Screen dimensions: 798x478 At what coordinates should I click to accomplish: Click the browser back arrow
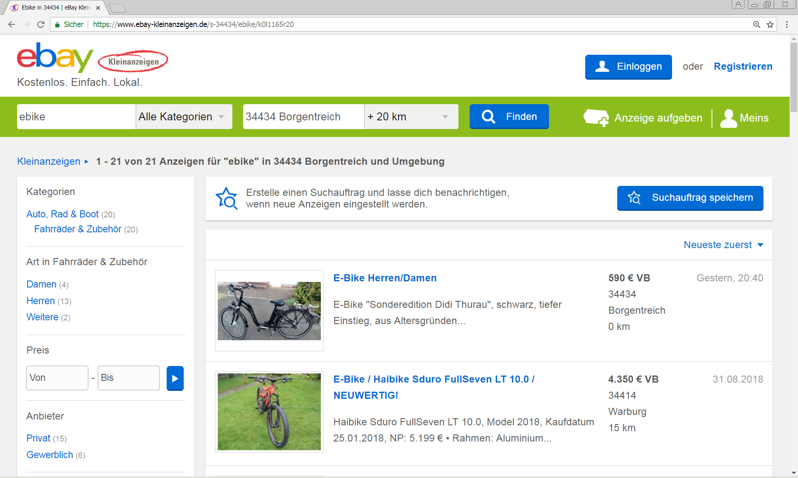pos(12,24)
